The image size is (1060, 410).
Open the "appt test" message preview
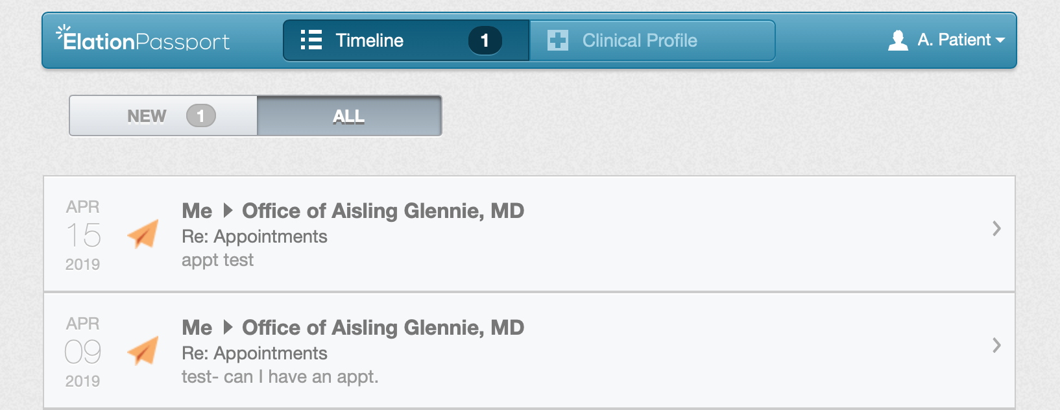(x=218, y=260)
